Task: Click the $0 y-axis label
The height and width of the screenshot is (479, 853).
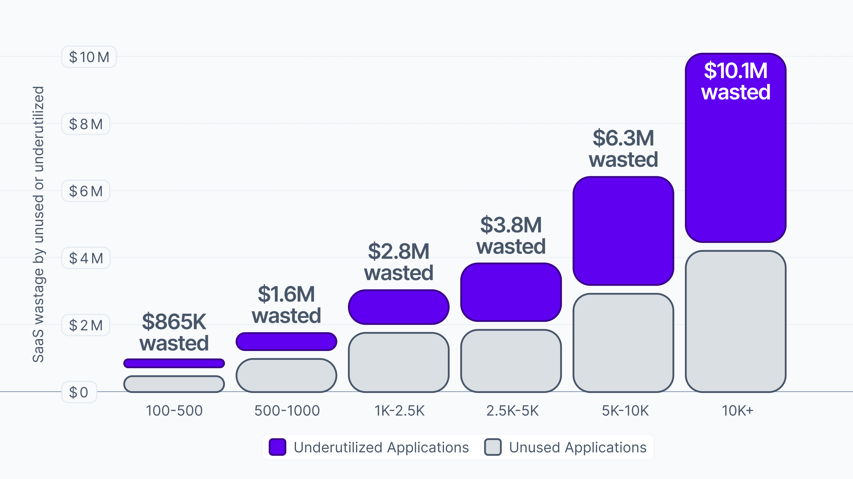Action: coord(79,392)
